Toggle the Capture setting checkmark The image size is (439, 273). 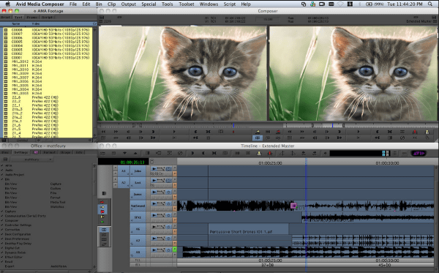(2, 212)
